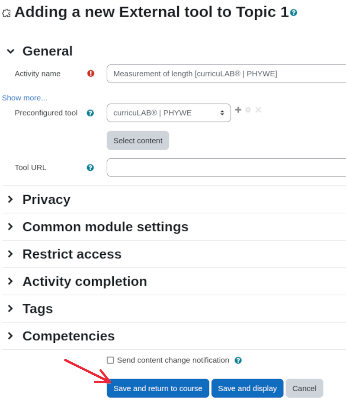Click the help icon beside the page title

293,13
